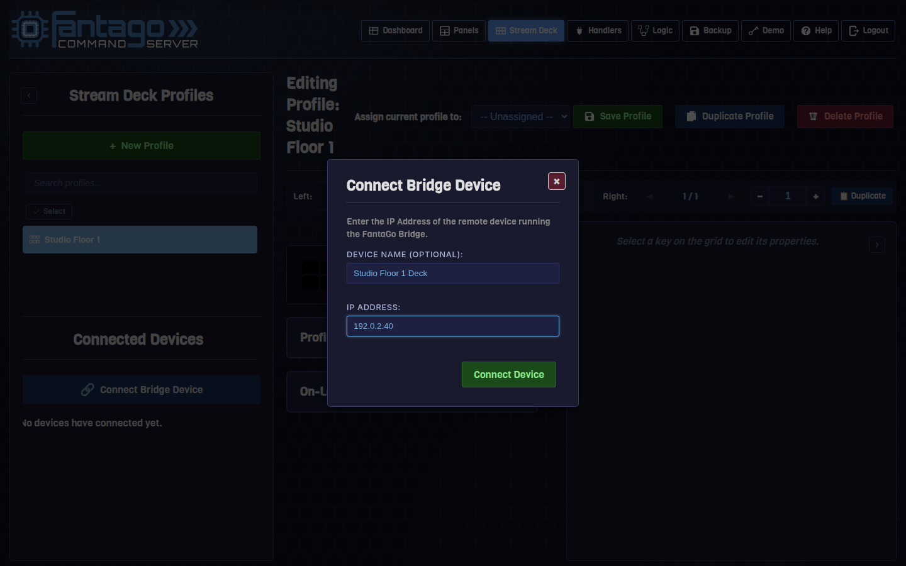Focus the Search profiles field
The height and width of the screenshot is (566, 906).
coord(142,183)
